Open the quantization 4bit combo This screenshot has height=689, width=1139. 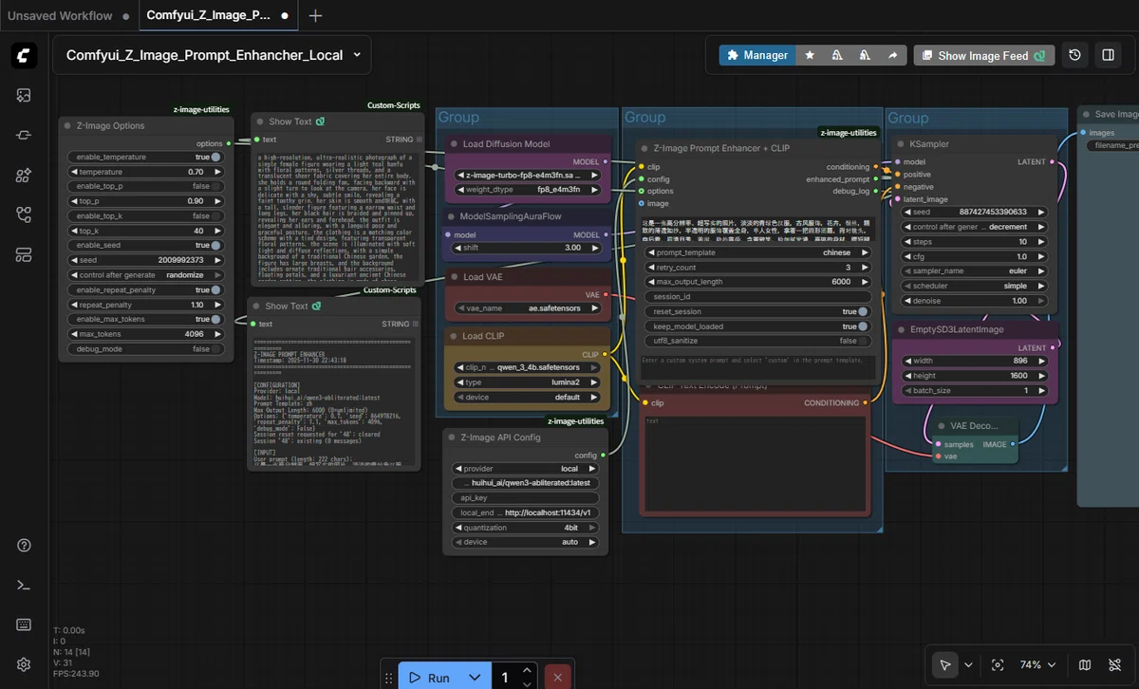click(525, 528)
